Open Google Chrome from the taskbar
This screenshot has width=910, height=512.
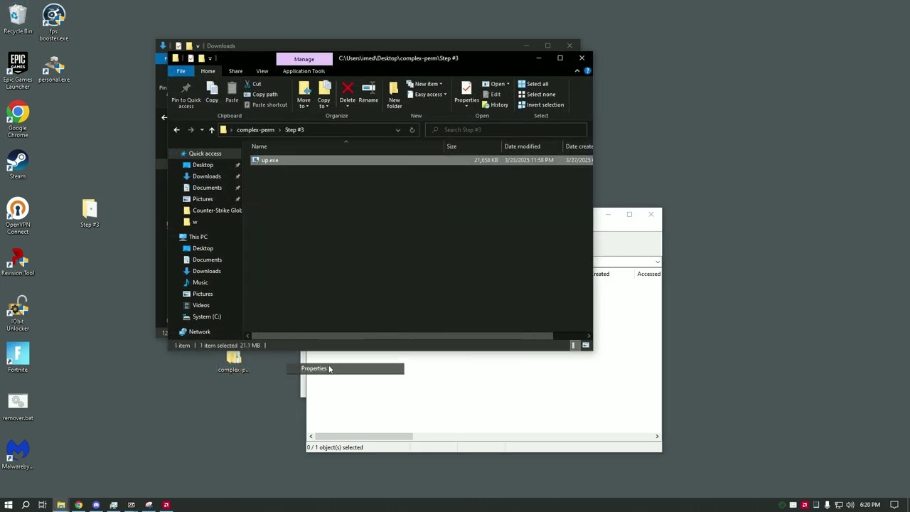(x=78, y=505)
